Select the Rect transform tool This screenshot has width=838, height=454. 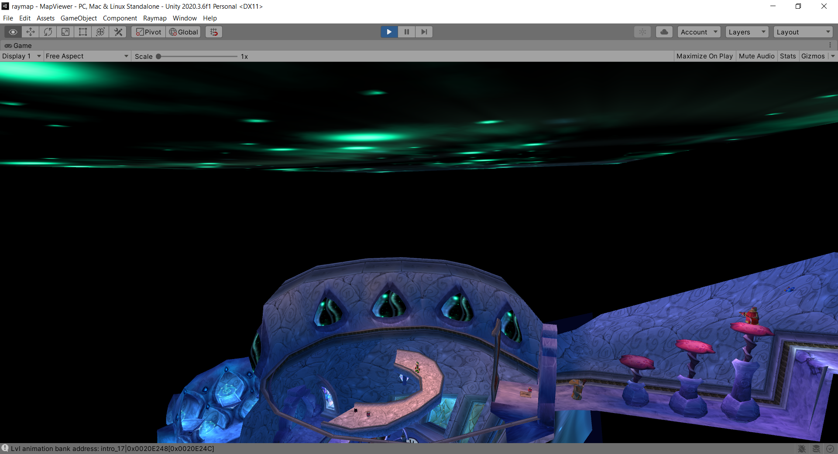(x=83, y=32)
